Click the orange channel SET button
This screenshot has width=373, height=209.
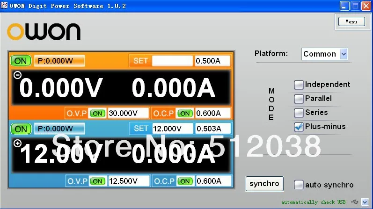tap(140, 61)
